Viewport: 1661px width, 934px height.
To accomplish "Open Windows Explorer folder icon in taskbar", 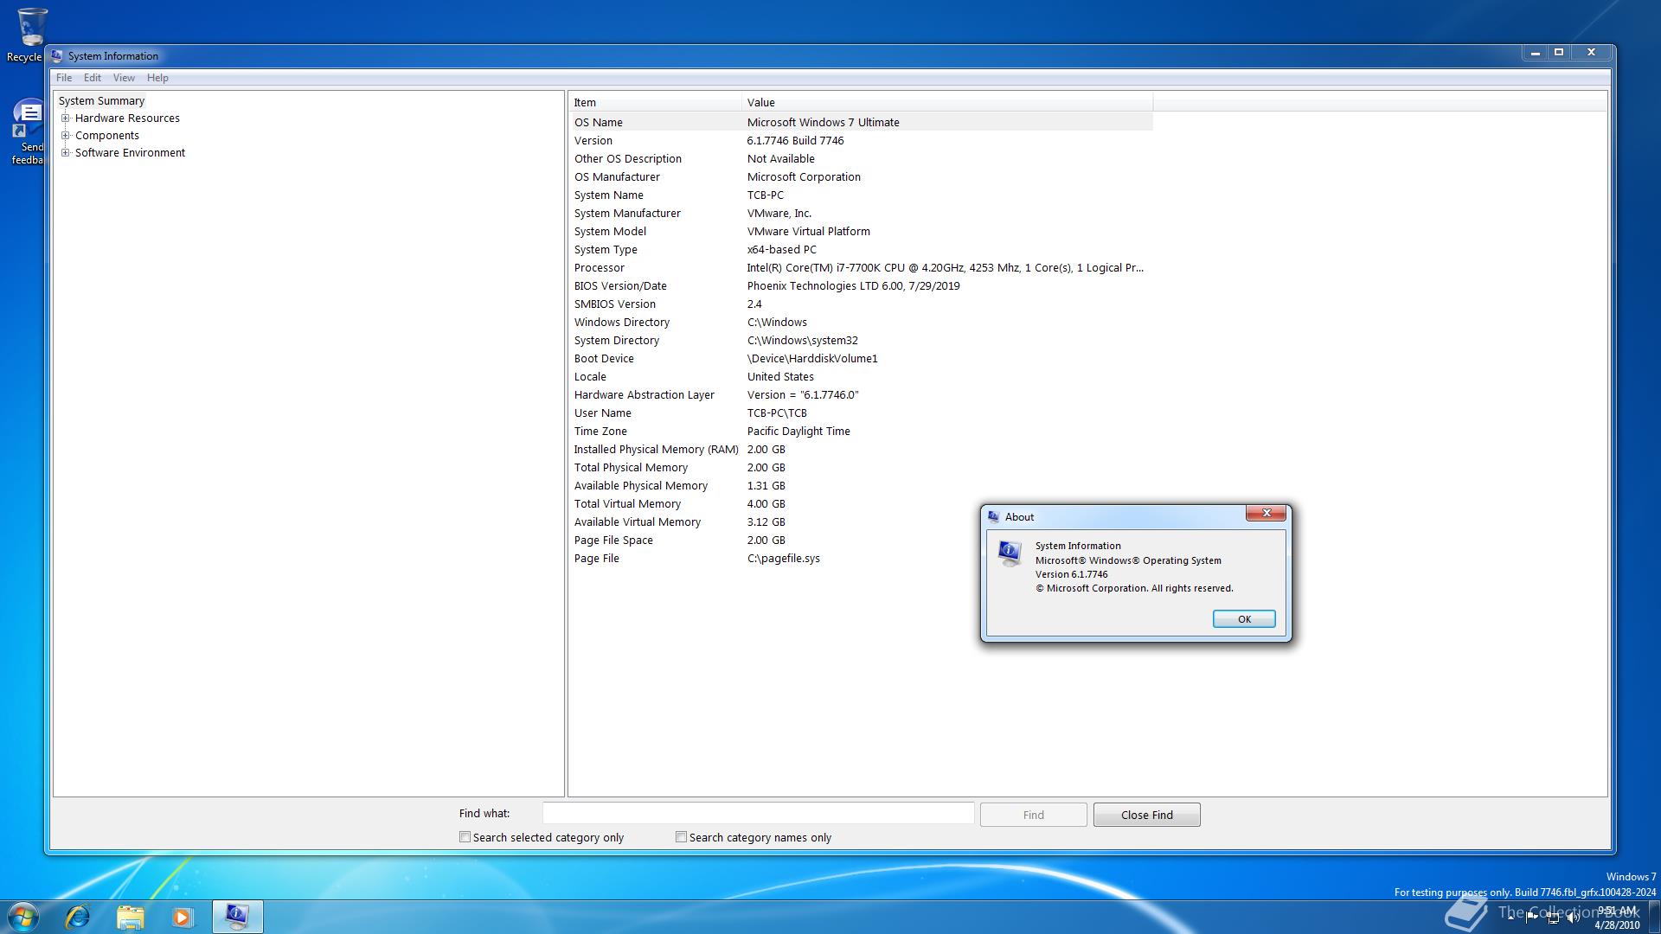I will 130,917.
